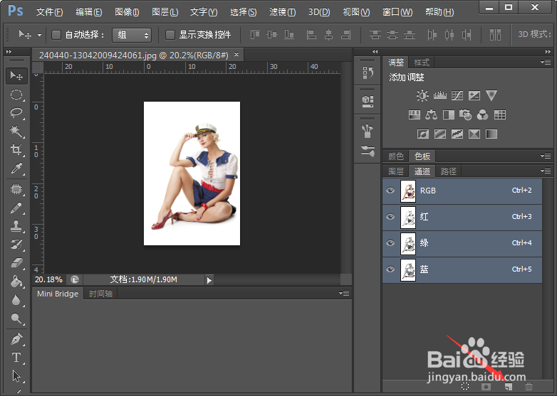Select the Eyedropper tool
This screenshot has width=557, height=396.
point(16,168)
